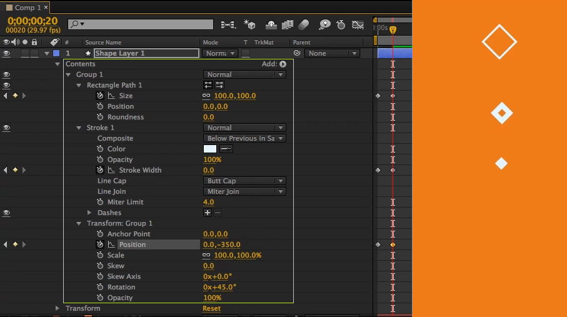The width and height of the screenshot is (567, 317).
Task: Go to previous Size keyframe
Action: pos(5,96)
